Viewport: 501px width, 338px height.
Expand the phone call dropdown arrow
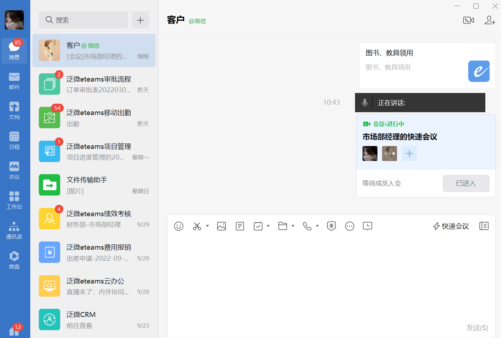click(317, 226)
